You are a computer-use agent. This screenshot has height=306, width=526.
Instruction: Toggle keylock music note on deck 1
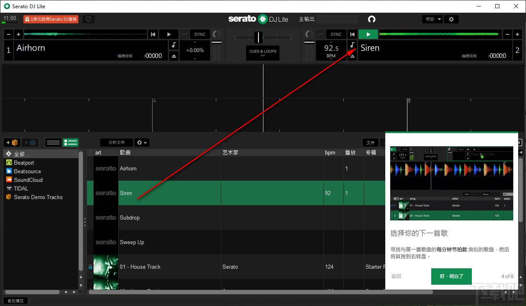[x=174, y=45]
